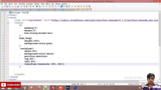The image size is (161, 90).
Task: Click the 'length : 984' status bar text
Action: pyautogui.click(x=75, y=84)
